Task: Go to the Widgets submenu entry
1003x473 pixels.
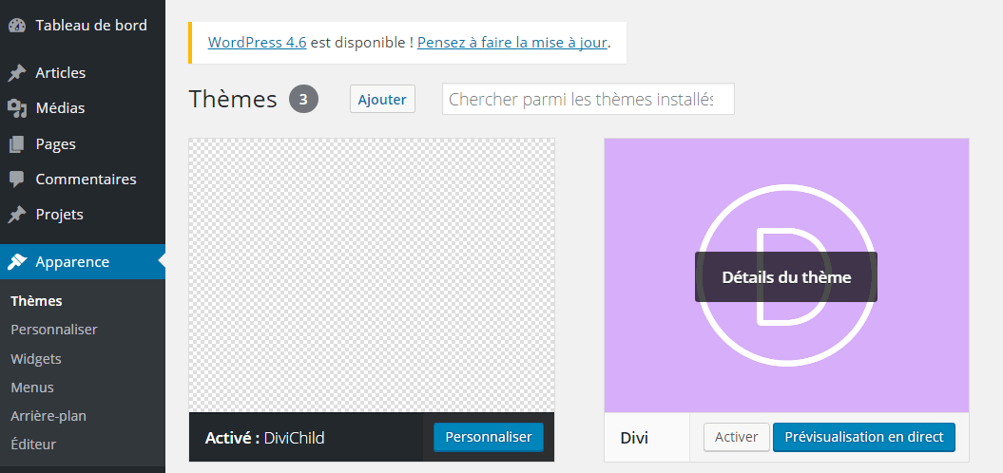Action: click(x=36, y=359)
